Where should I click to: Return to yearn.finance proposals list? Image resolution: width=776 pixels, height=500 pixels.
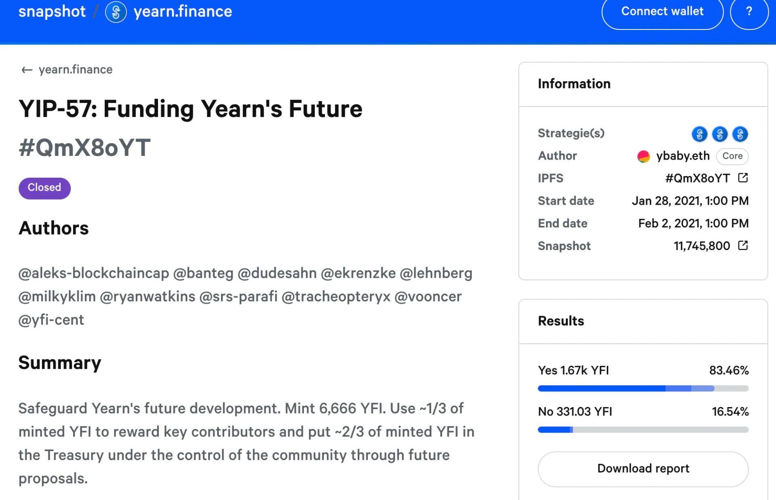pyautogui.click(x=75, y=70)
